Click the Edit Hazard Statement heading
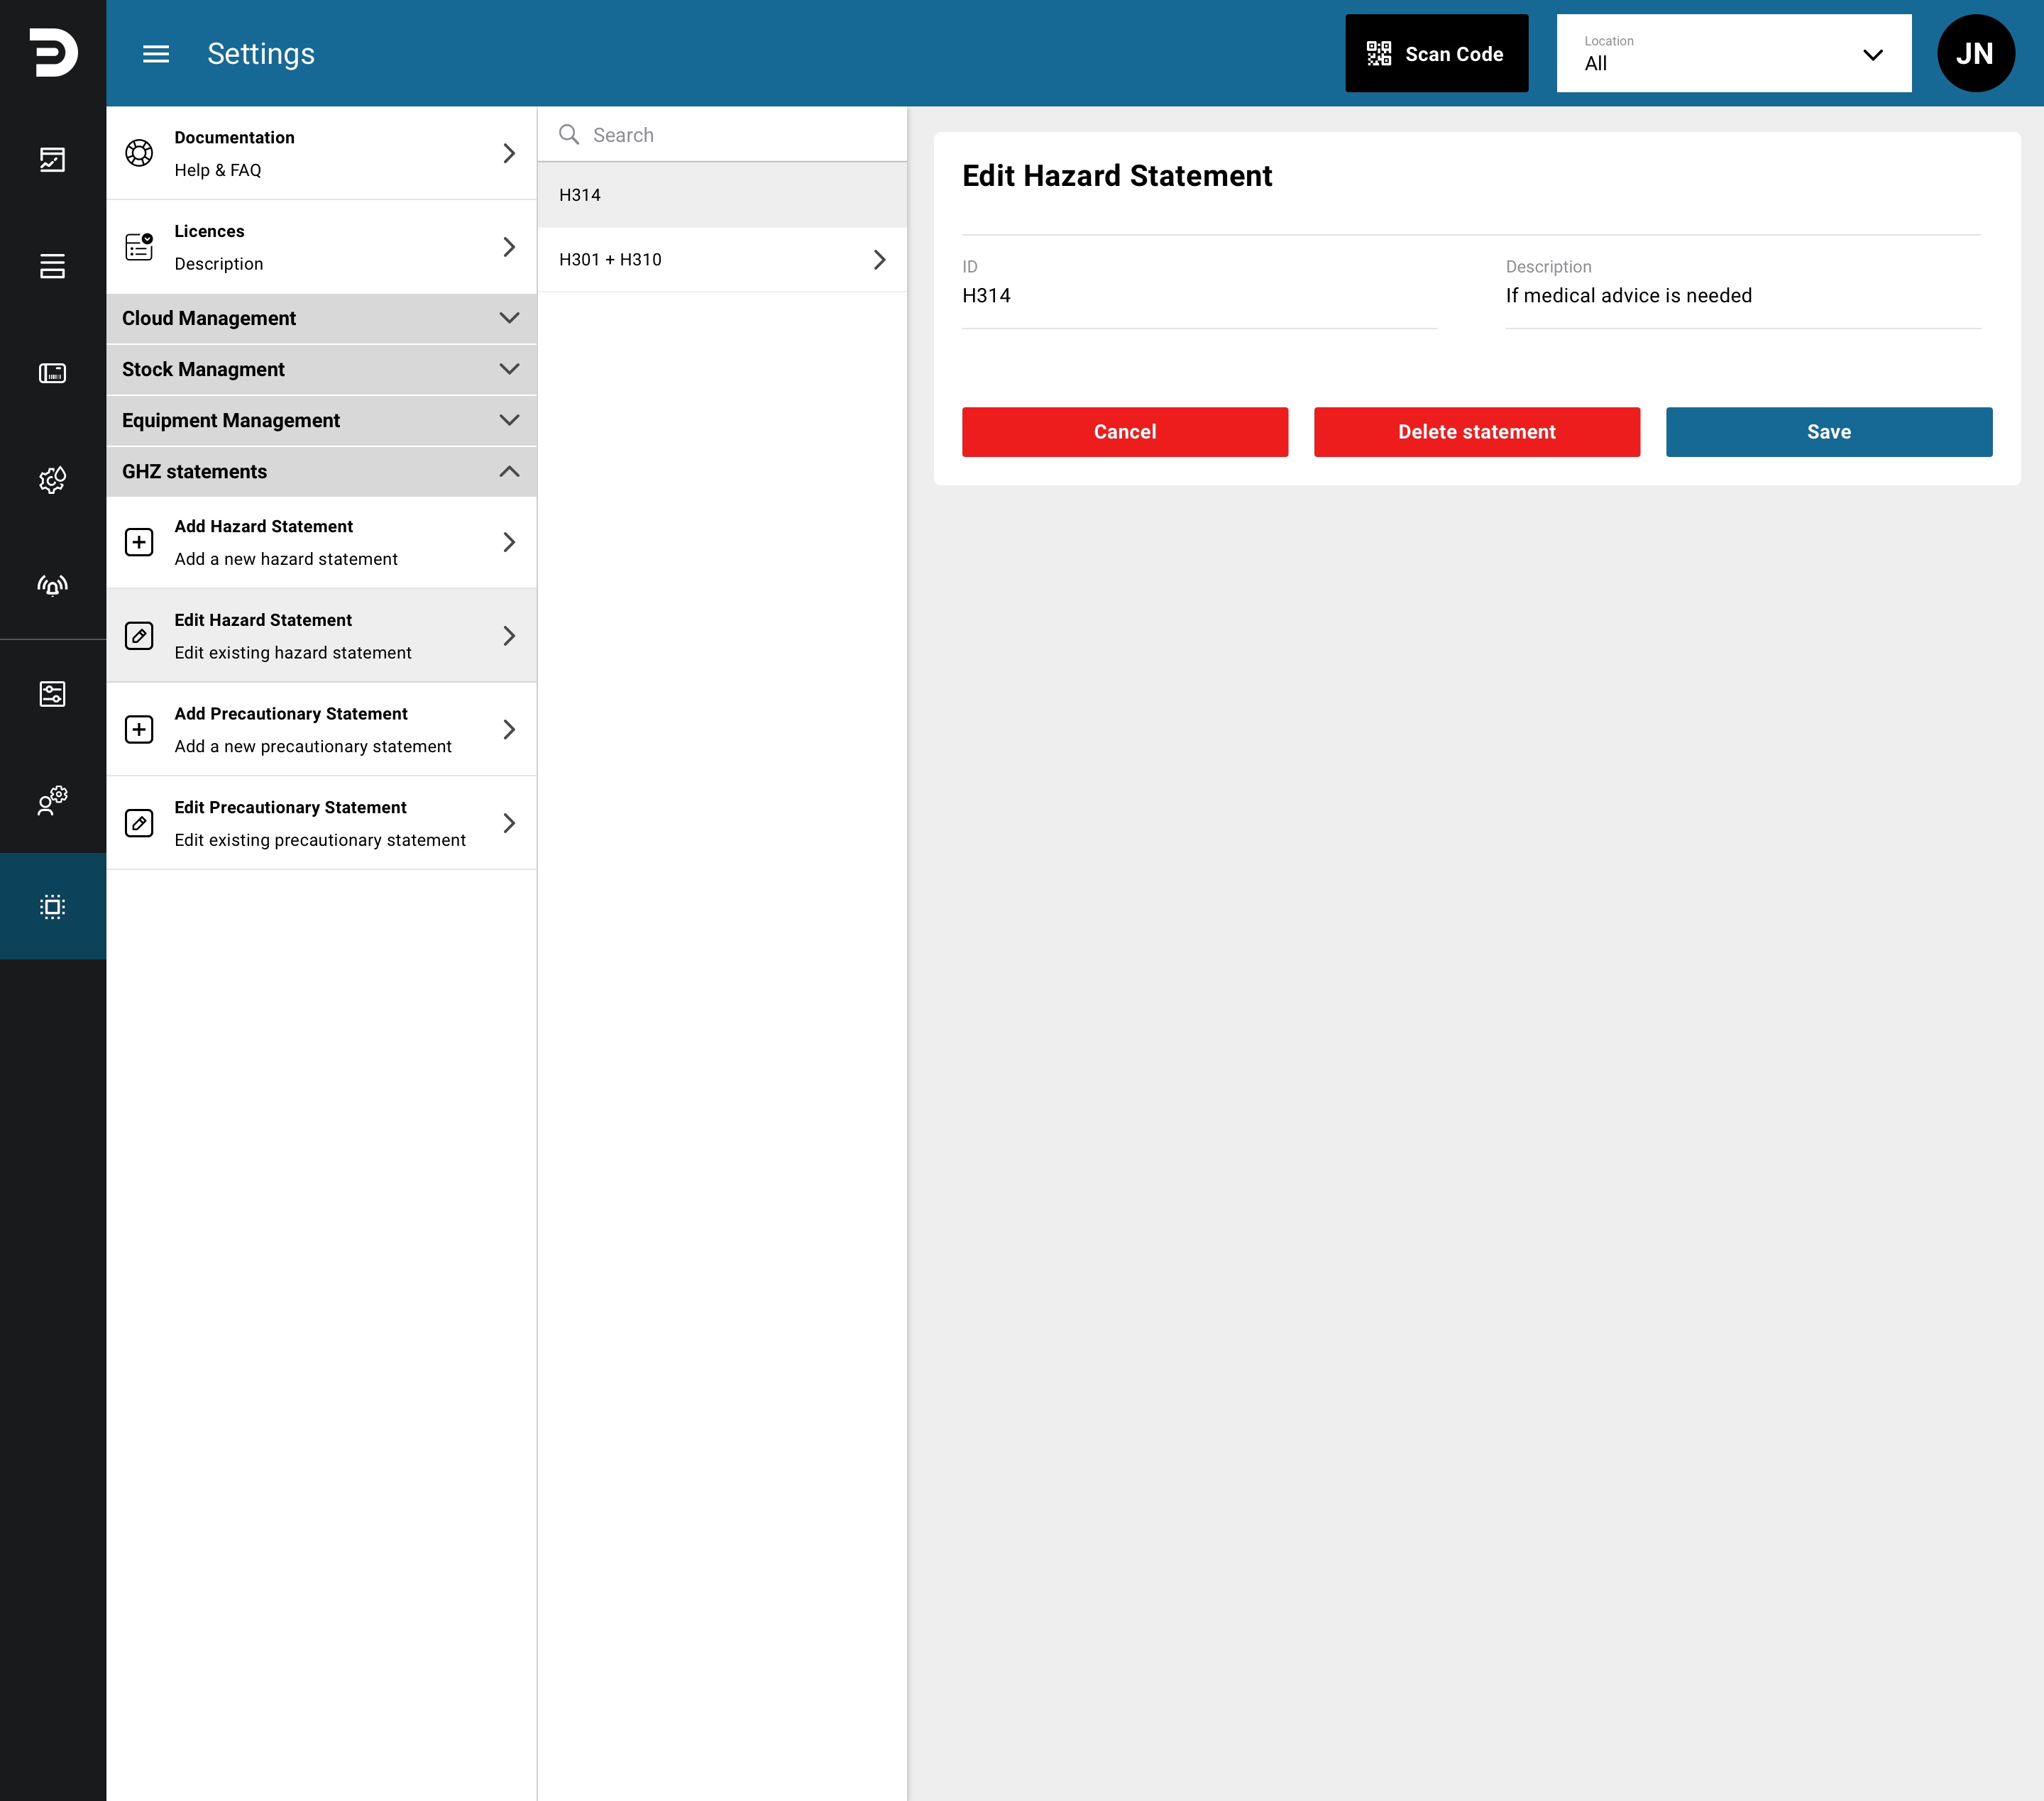Image resolution: width=2044 pixels, height=1801 pixels. (1116, 176)
